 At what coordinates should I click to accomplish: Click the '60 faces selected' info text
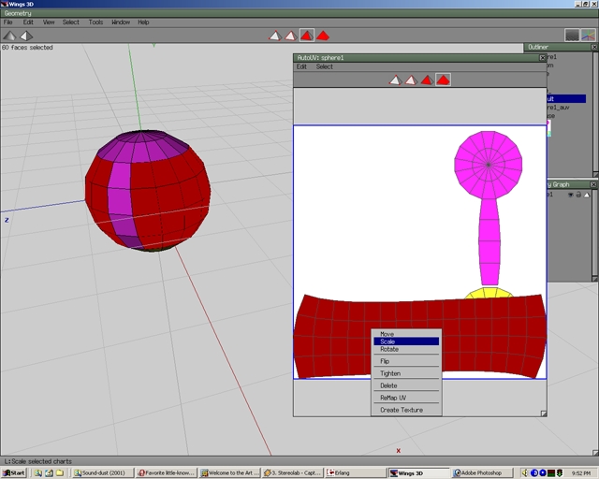point(27,48)
